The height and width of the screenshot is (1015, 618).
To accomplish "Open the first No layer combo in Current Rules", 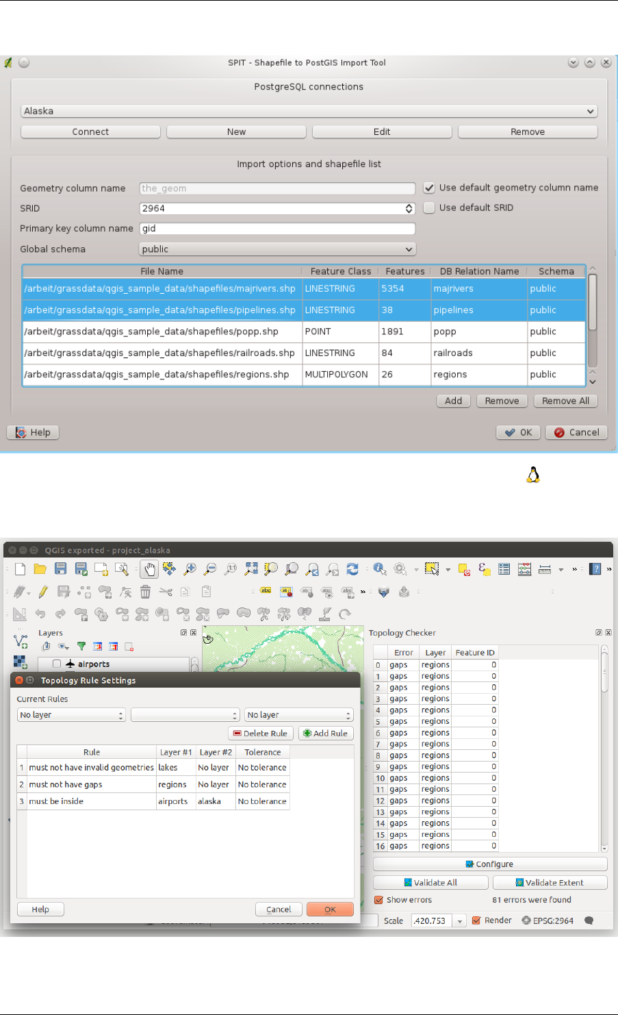I will click(71, 715).
